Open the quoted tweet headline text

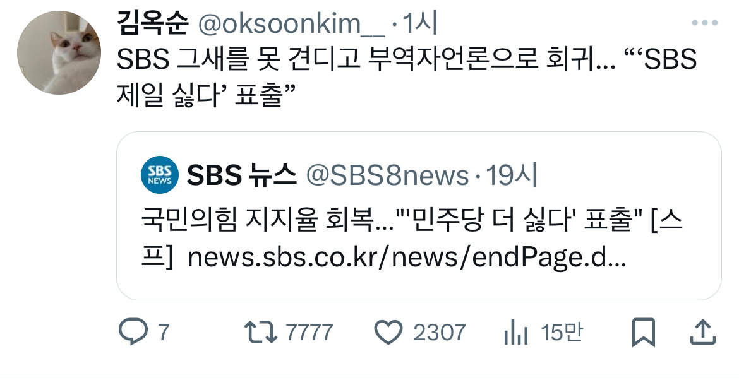(x=412, y=220)
